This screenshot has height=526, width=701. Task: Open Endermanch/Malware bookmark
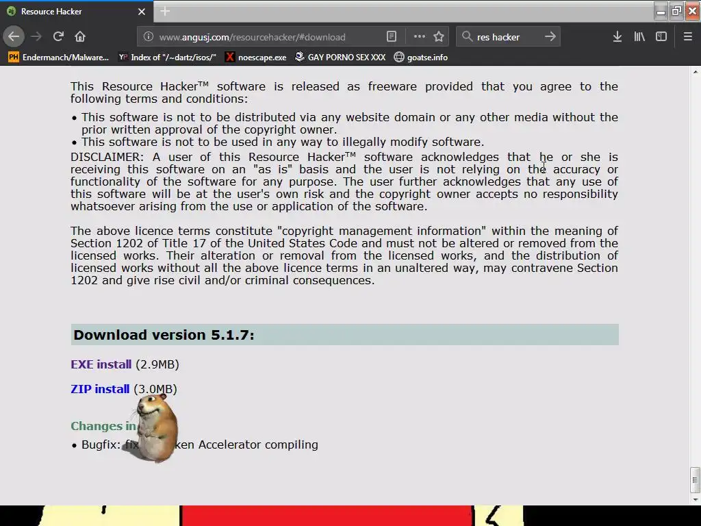[58, 58]
